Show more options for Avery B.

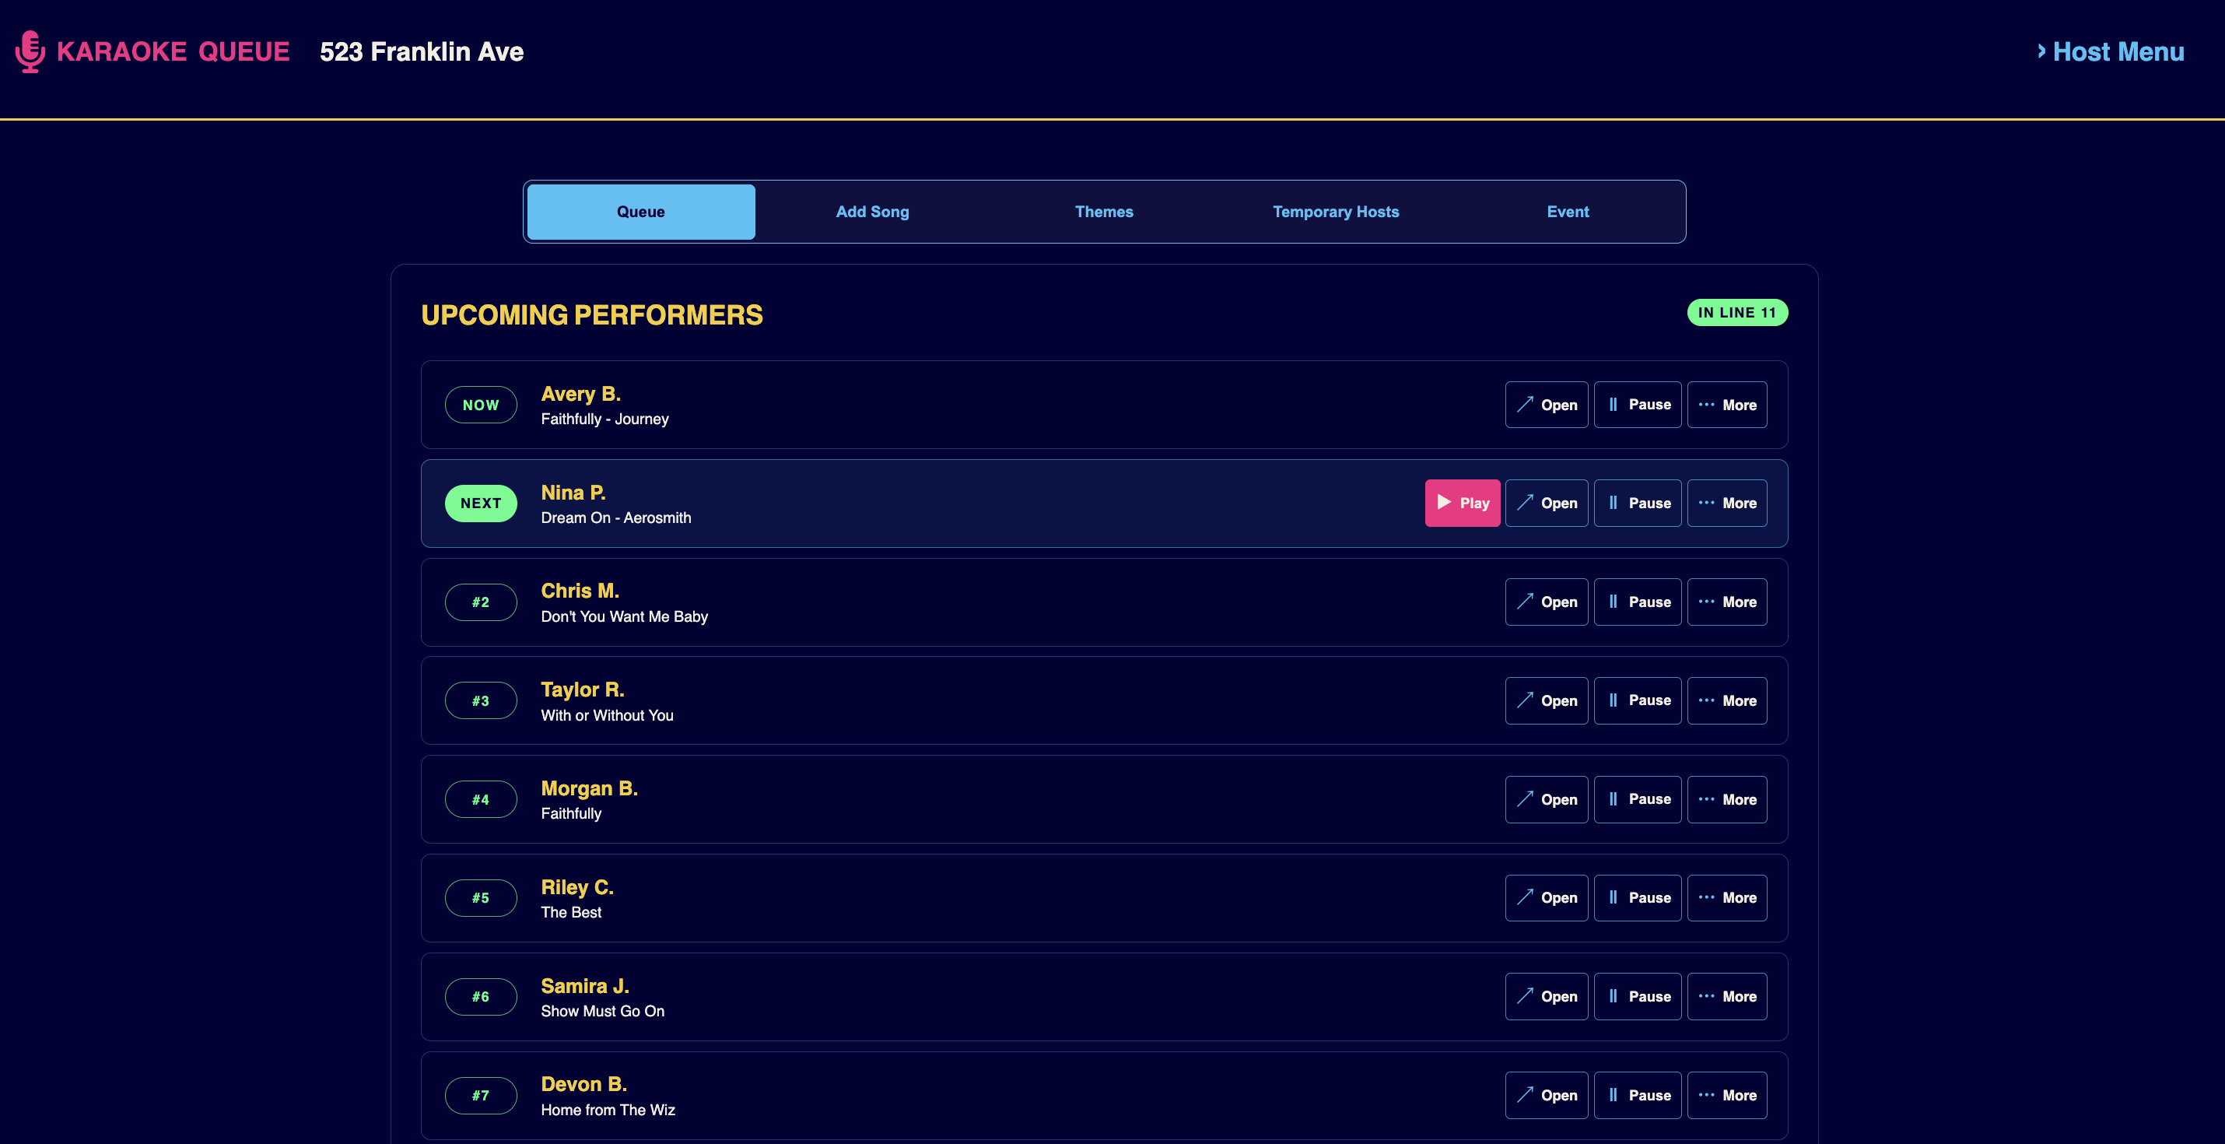click(1727, 405)
